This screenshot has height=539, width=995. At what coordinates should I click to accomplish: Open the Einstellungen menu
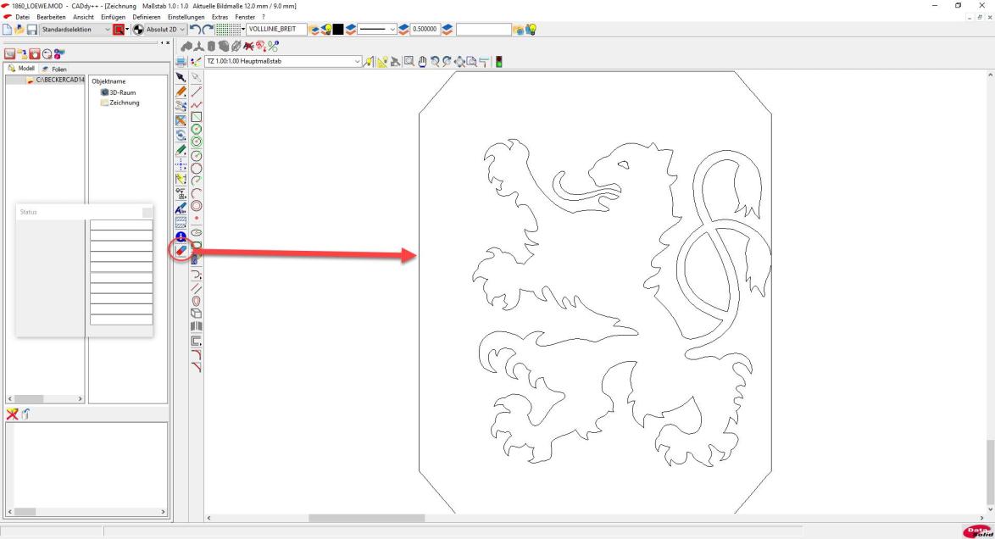coord(186,17)
